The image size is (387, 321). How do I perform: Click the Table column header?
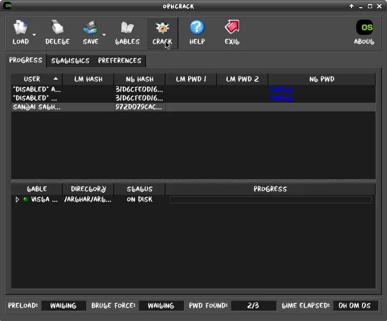(37, 189)
